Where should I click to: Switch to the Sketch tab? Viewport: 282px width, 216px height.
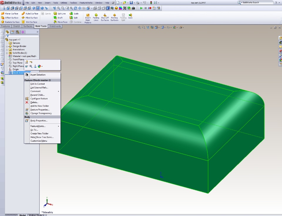click(16, 26)
